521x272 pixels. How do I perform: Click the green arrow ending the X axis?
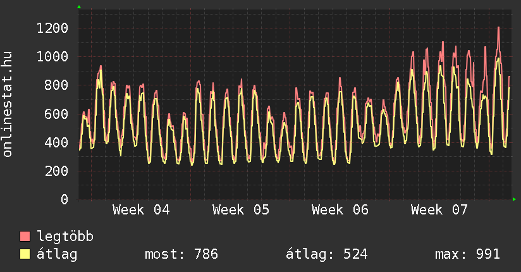515,200
